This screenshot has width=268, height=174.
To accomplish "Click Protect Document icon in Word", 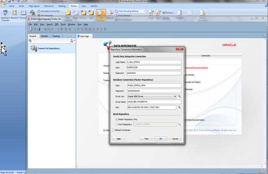I will [x=202, y=13].
